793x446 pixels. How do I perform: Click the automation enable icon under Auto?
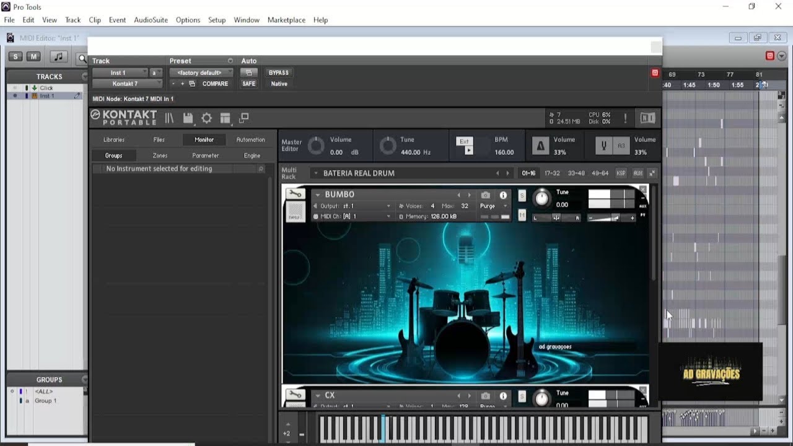pyautogui.click(x=249, y=72)
